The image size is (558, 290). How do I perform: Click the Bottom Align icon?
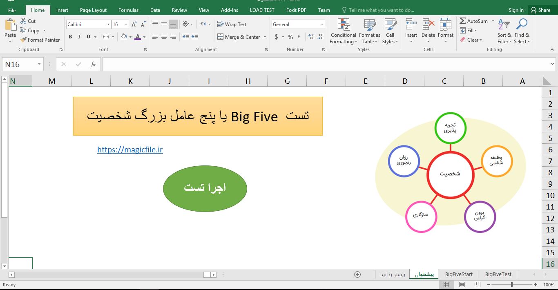coord(173,24)
